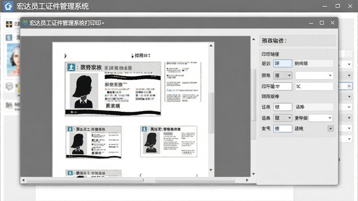Image resolution: width=358 pixels, height=201 pixels.
Task: Click the main window title "宏达员工证件管理系统"
Action: point(52,6)
